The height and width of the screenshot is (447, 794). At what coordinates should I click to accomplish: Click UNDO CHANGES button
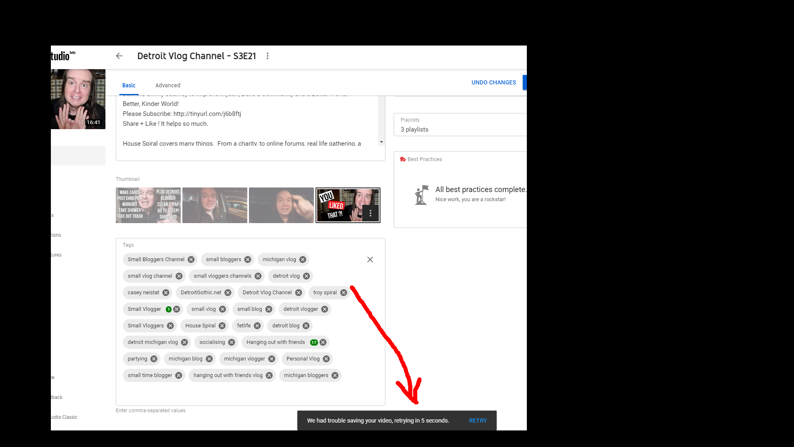tap(494, 82)
